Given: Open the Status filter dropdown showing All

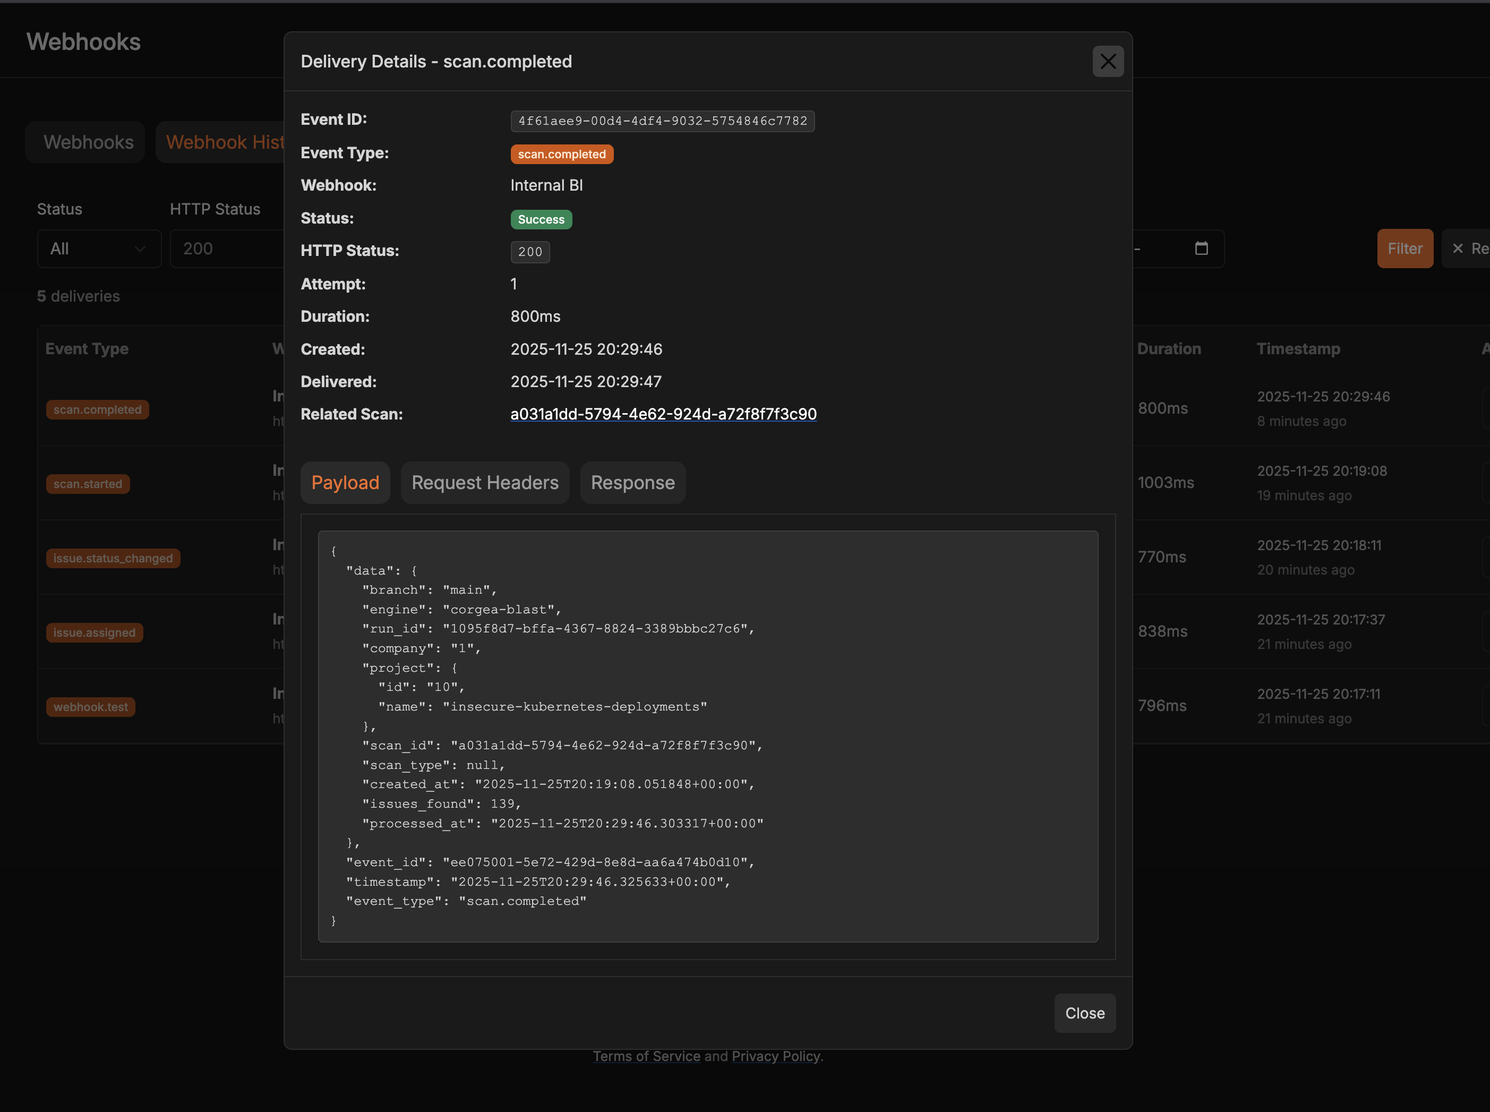Looking at the screenshot, I should point(99,249).
